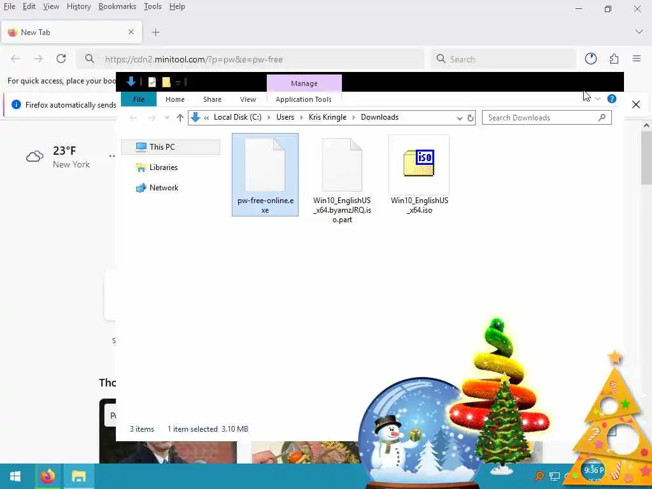Open the Windows Start menu

coord(15,476)
